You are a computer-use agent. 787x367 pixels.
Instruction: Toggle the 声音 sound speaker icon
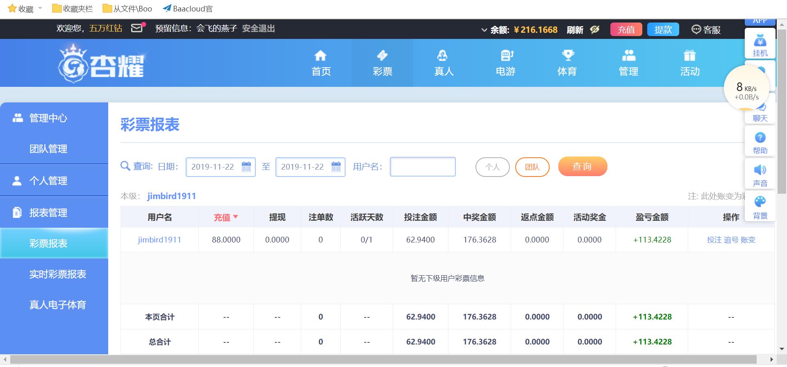point(760,170)
